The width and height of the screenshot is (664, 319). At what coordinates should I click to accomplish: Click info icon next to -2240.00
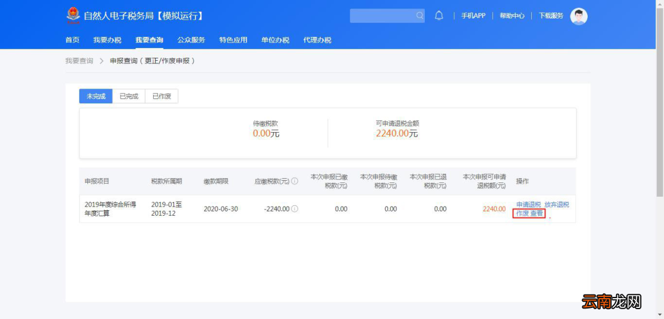pos(294,208)
